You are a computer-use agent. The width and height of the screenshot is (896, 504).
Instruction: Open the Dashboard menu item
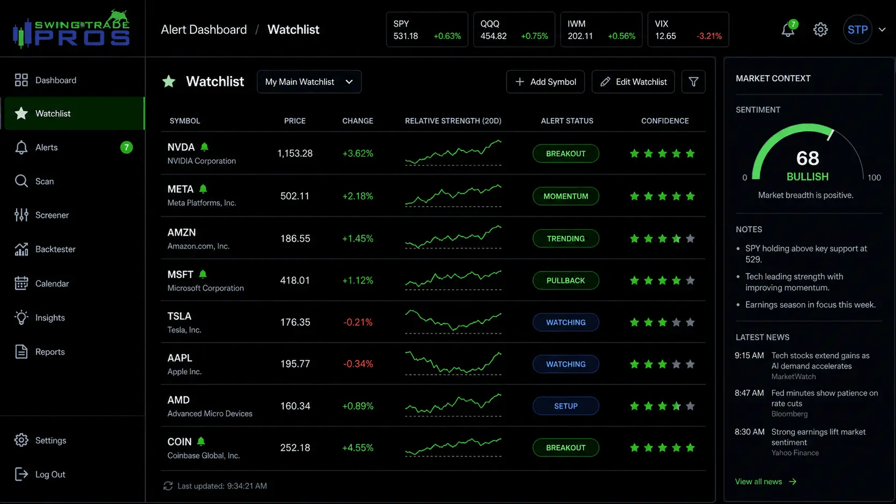pyautogui.click(x=72, y=80)
